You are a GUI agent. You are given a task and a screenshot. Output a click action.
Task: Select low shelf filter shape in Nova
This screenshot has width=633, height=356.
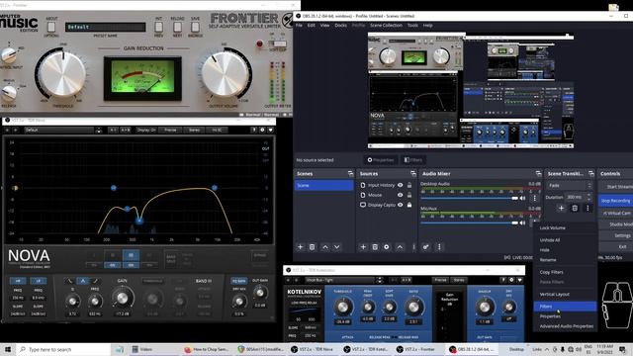pyautogui.click(x=70, y=281)
